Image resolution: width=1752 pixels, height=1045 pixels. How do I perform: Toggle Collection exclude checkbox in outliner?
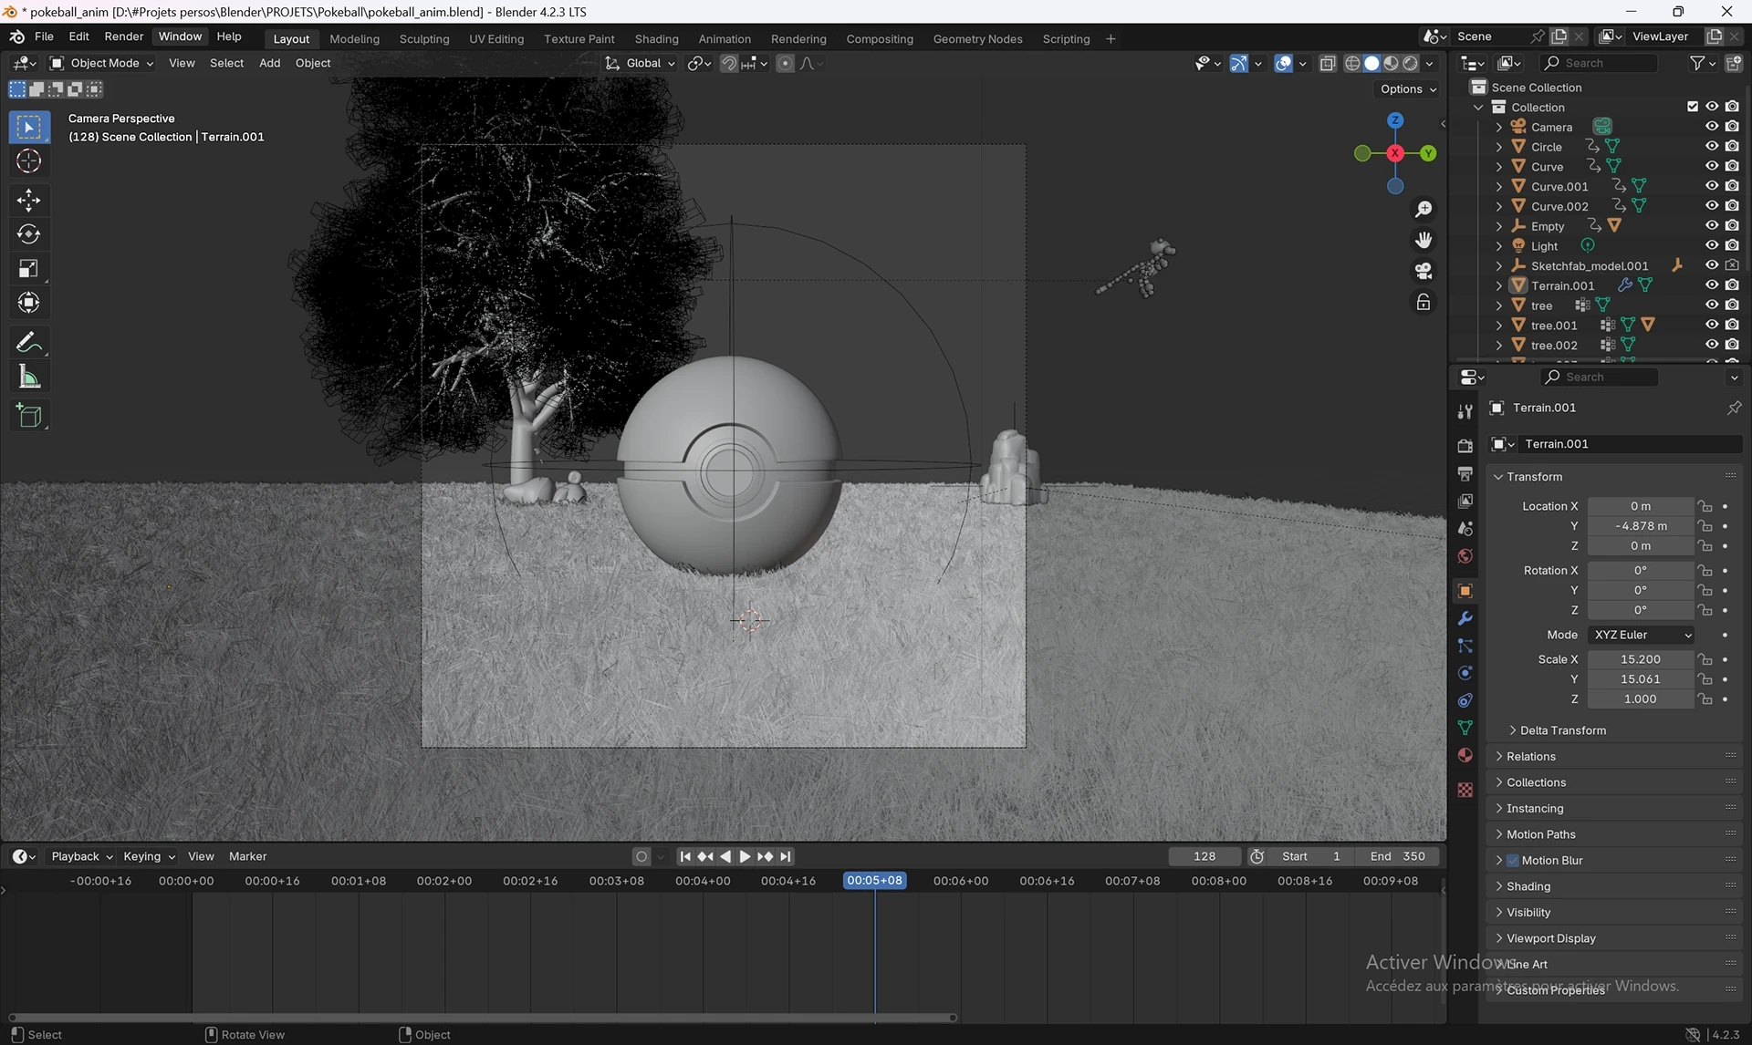click(1693, 107)
